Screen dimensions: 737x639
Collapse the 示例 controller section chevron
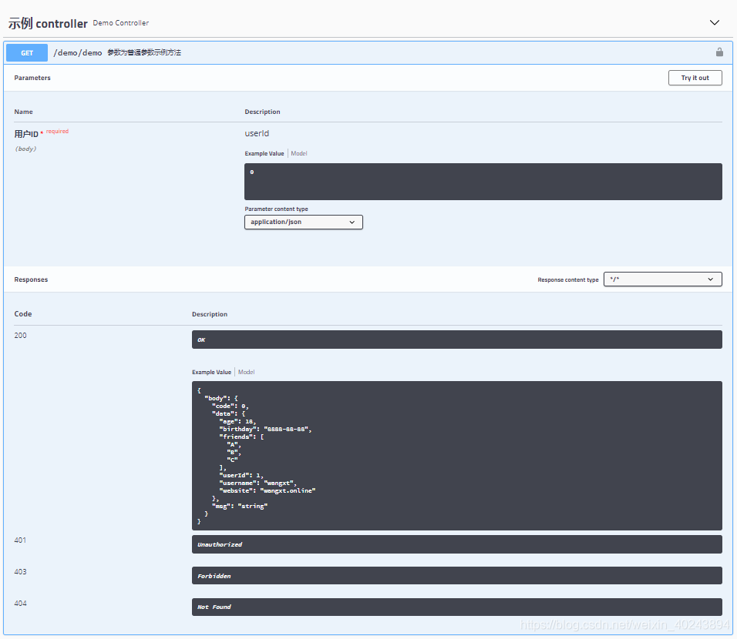click(714, 22)
